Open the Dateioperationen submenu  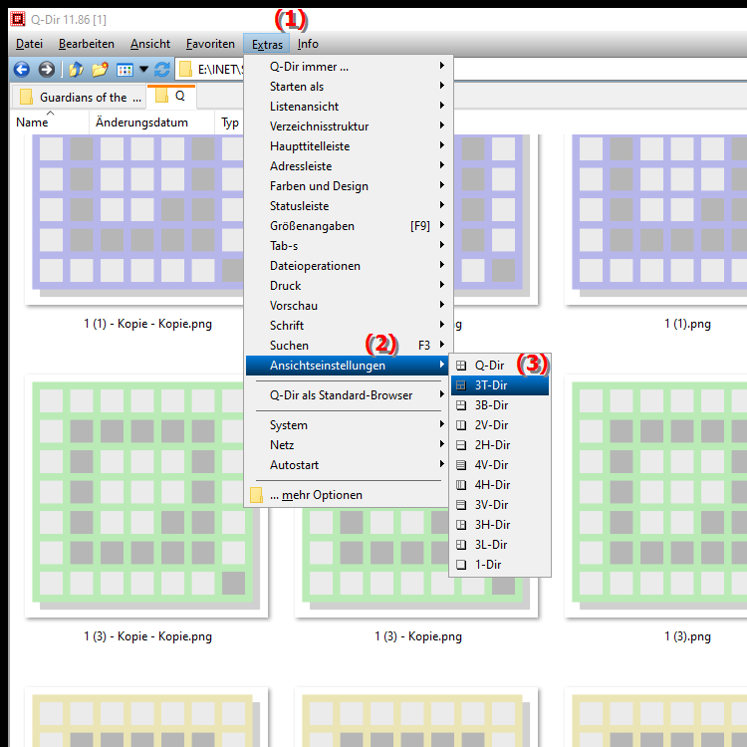click(348, 266)
